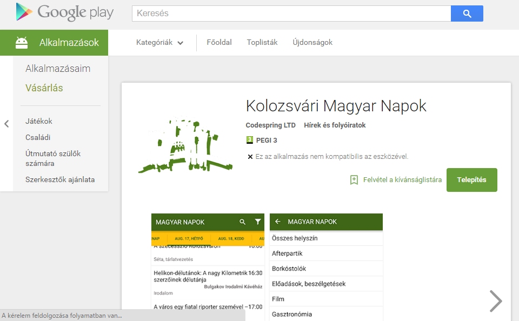The width and height of the screenshot is (519, 321).
Task: Open the second app screenshot thumbnail
Action: point(326,267)
